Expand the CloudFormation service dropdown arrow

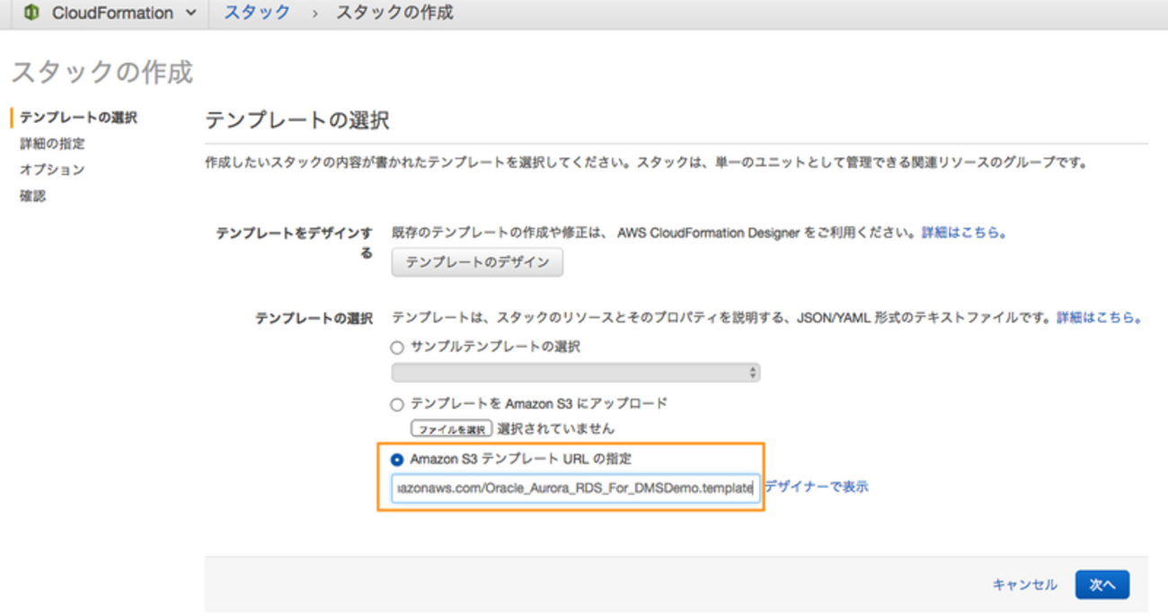pos(190,13)
